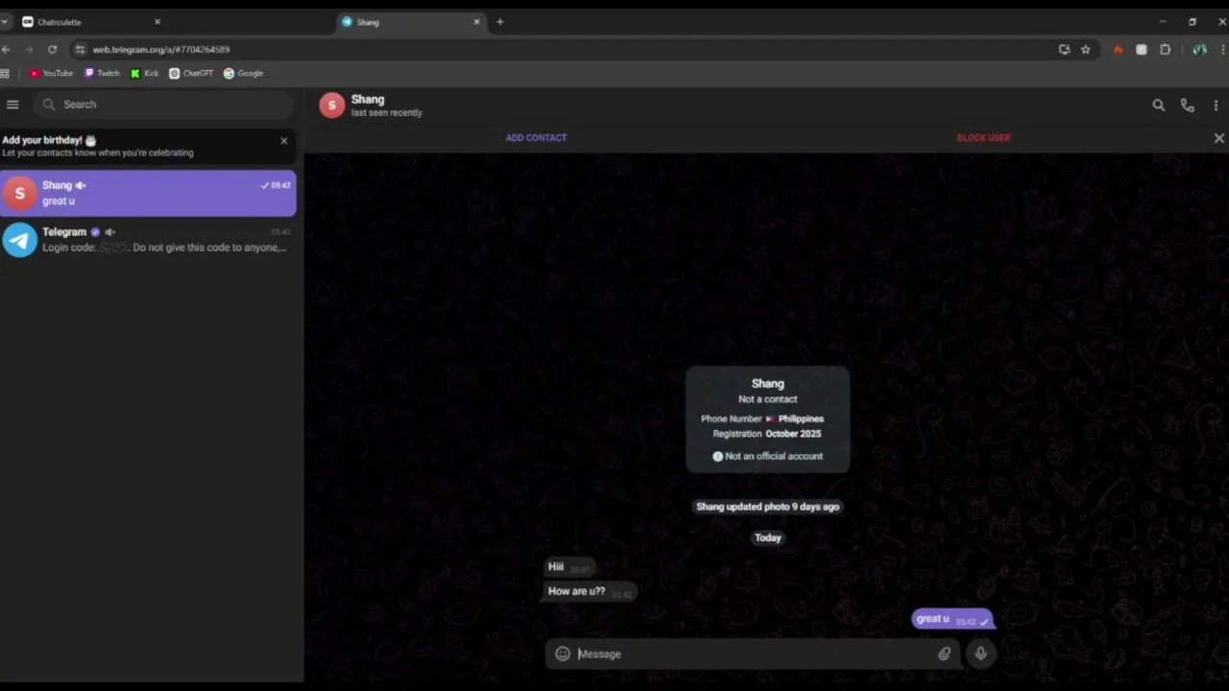Close the Chatroulette tab
This screenshot has width=1229, height=691.
[157, 21]
